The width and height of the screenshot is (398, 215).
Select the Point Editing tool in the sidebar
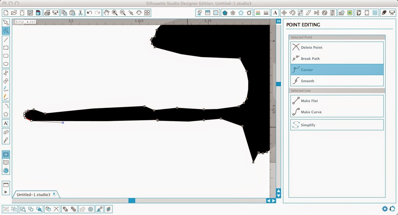[x=6, y=31]
